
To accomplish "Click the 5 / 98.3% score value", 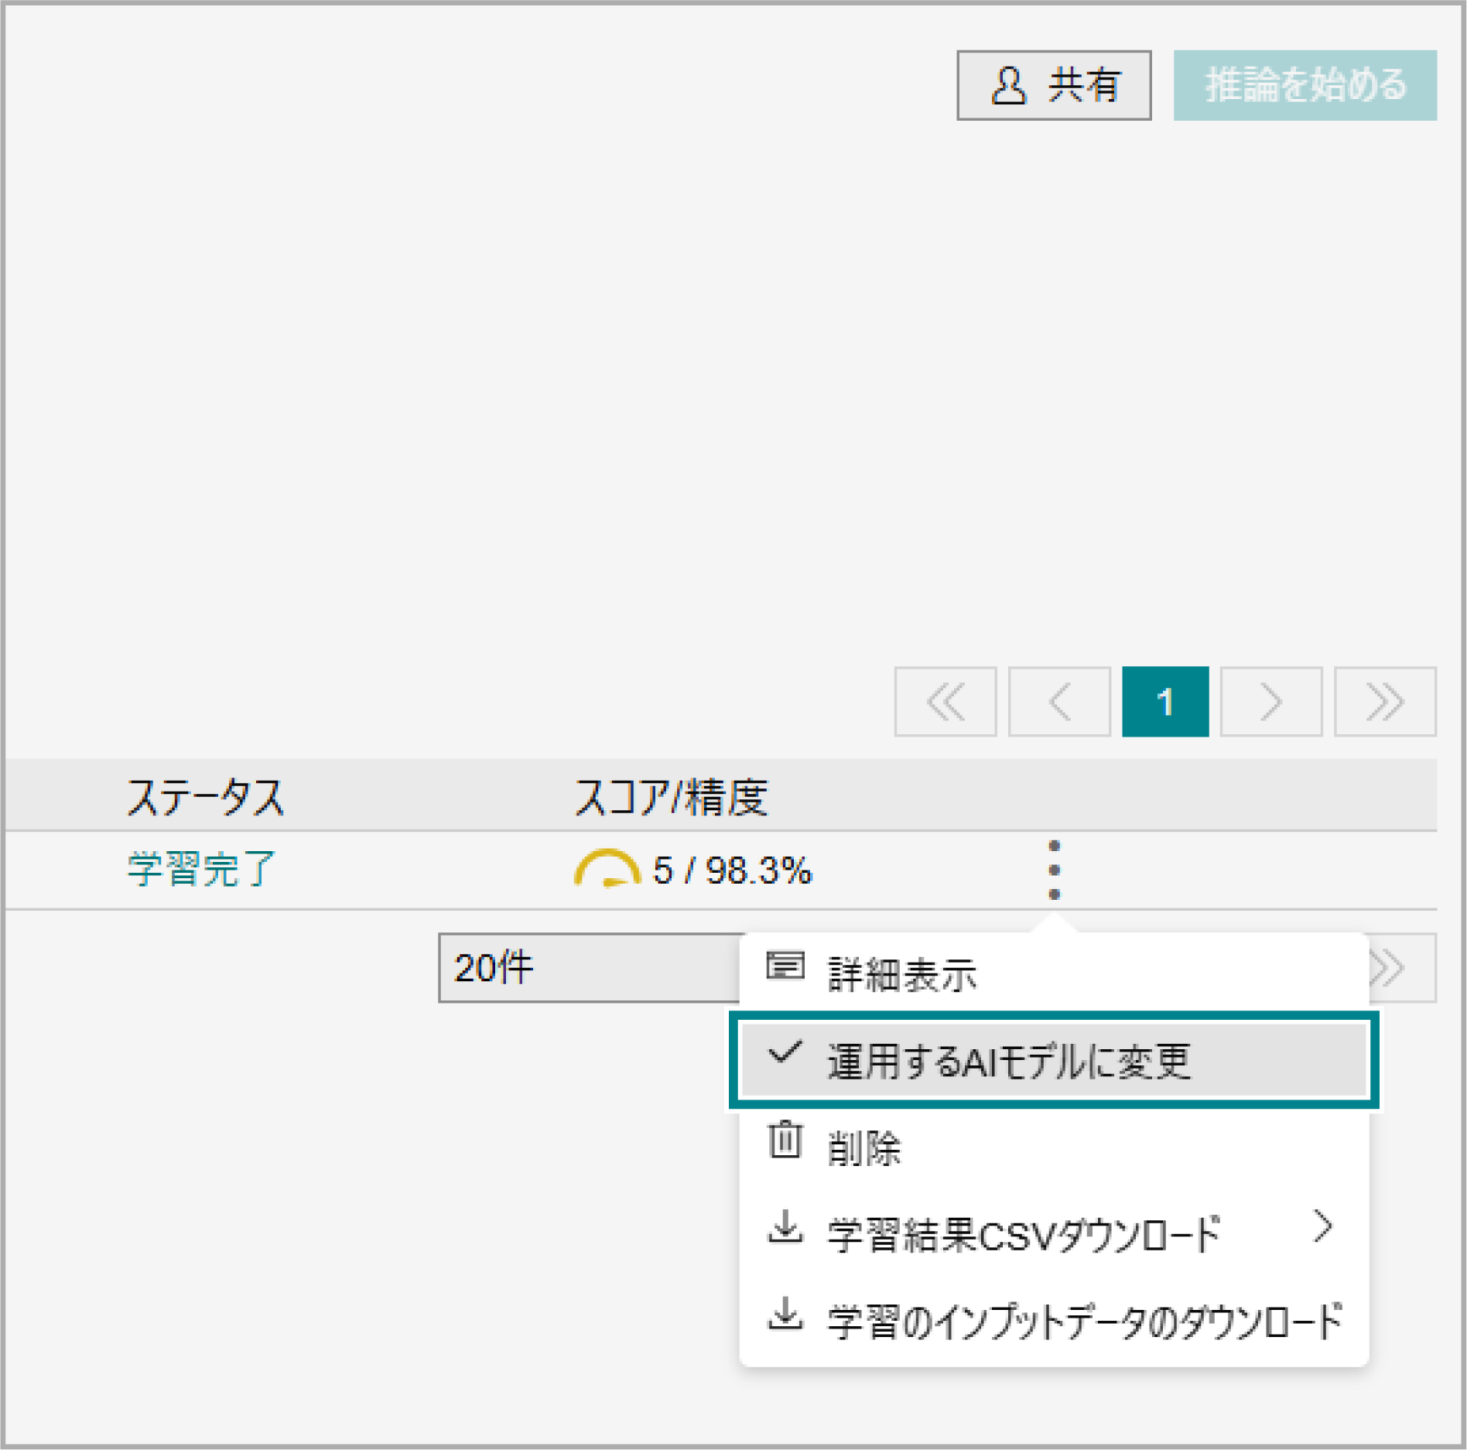I will [x=733, y=870].
